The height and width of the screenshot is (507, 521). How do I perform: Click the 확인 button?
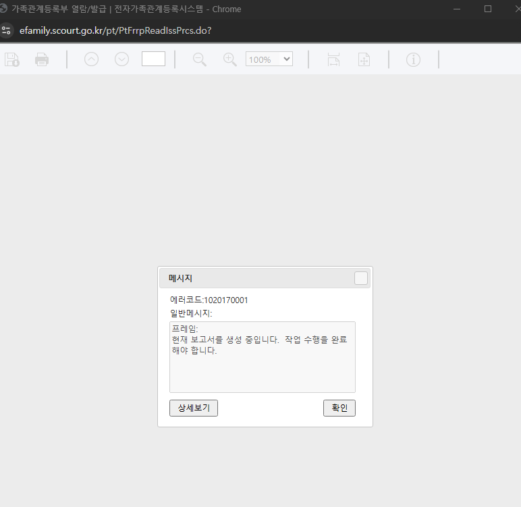click(x=339, y=408)
